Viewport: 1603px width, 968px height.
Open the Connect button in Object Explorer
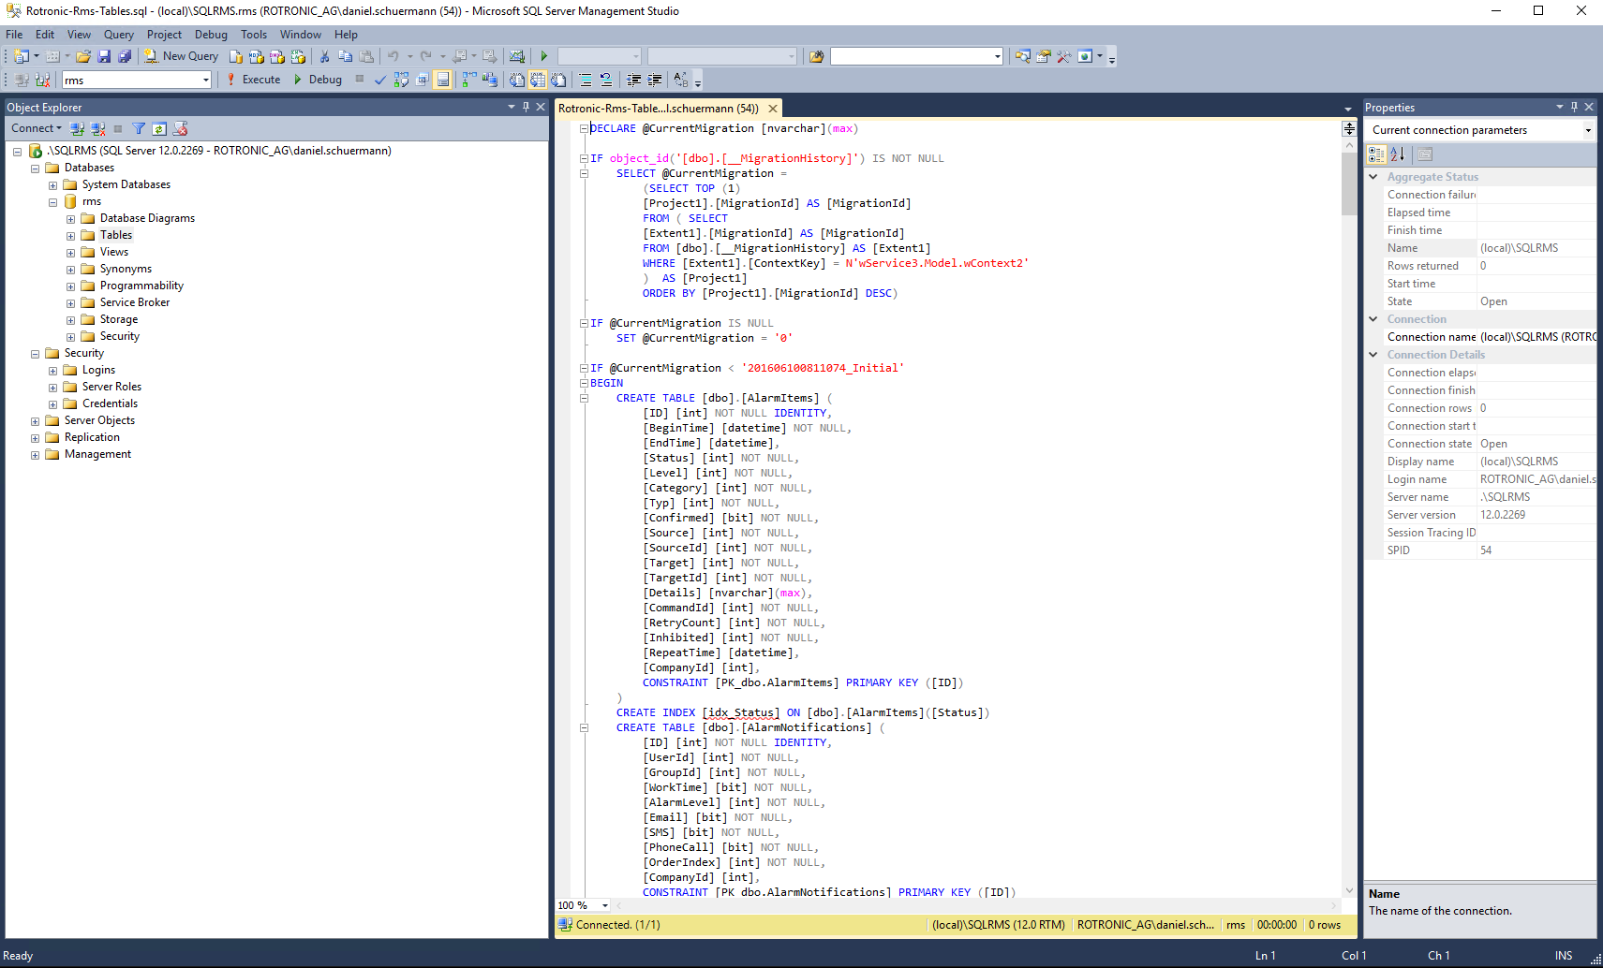pyautogui.click(x=37, y=128)
